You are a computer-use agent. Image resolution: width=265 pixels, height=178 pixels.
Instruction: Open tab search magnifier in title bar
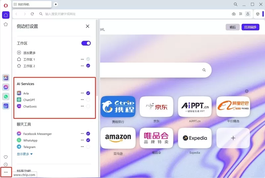pyautogui.click(x=236, y=4)
